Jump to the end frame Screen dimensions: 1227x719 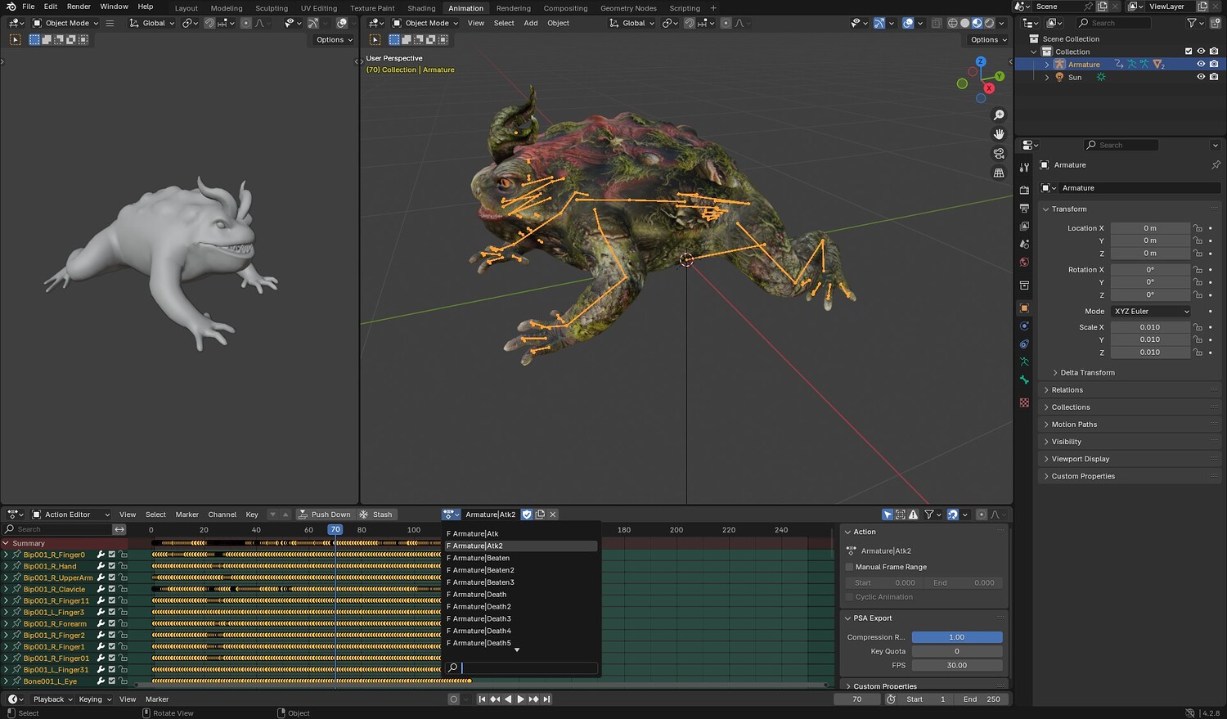coord(546,699)
